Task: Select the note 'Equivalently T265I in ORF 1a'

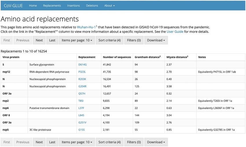Action: pyautogui.click(x=215, y=101)
